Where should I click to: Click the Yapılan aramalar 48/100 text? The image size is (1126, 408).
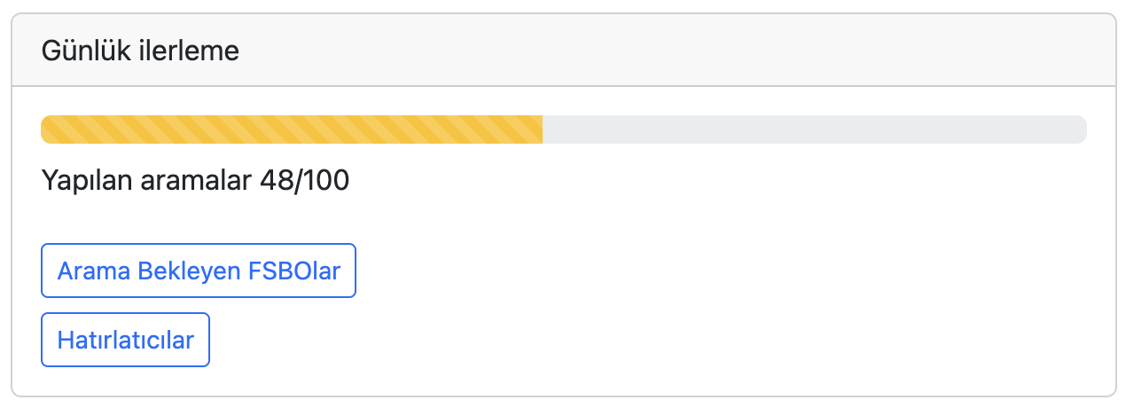pyautogui.click(x=195, y=181)
